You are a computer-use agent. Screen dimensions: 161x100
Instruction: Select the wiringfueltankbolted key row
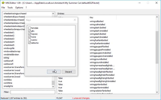[x=99, y=40]
